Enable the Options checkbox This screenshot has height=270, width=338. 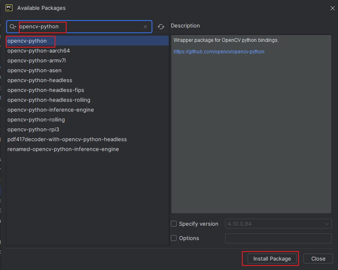click(x=174, y=238)
